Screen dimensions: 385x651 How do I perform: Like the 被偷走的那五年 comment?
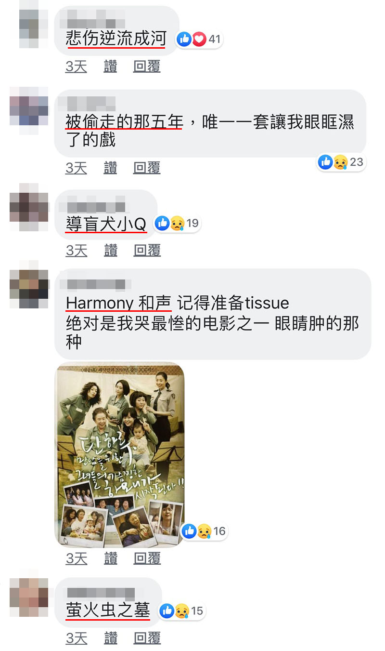111,168
